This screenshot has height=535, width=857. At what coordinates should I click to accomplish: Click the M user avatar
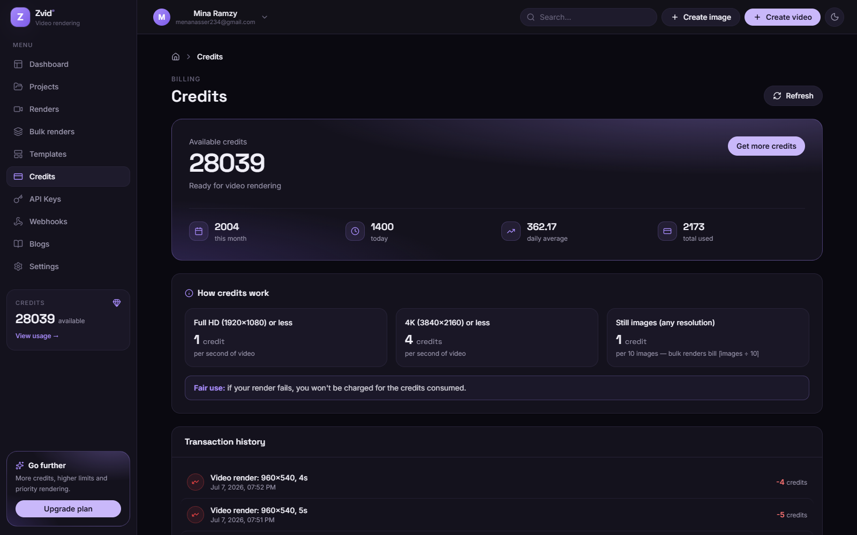(x=162, y=17)
